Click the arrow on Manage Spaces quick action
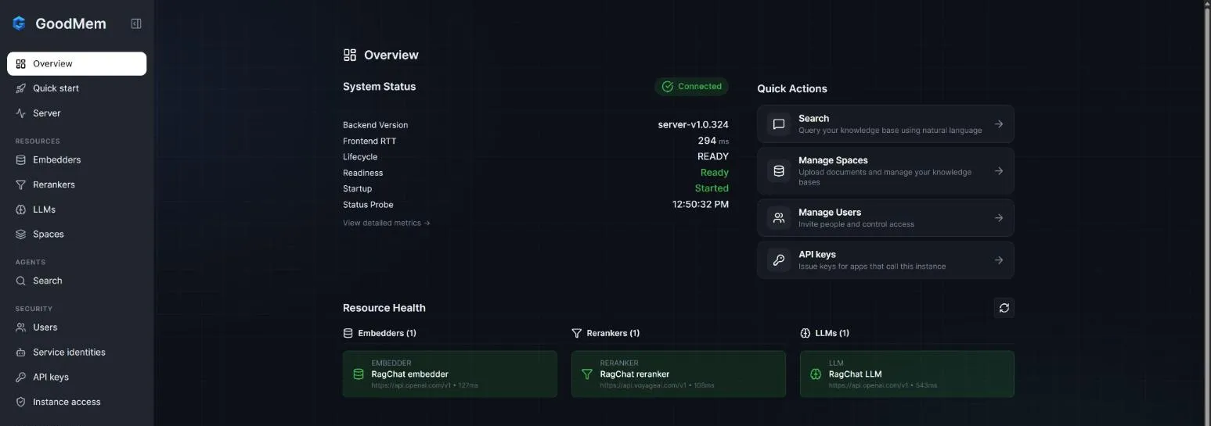The image size is (1211, 426). click(999, 170)
